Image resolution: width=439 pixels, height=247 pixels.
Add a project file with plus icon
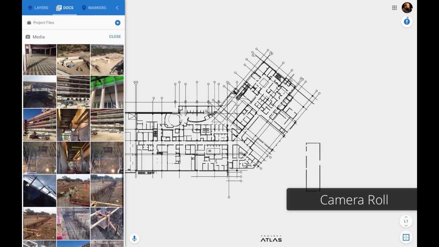click(x=118, y=23)
